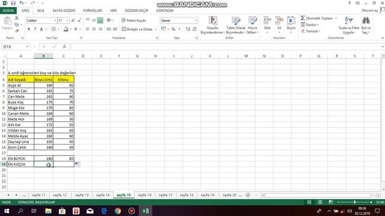Open Tablo Olarak Biçimlendir gallery
The image size is (385, 216).
[x=236, y=25]
